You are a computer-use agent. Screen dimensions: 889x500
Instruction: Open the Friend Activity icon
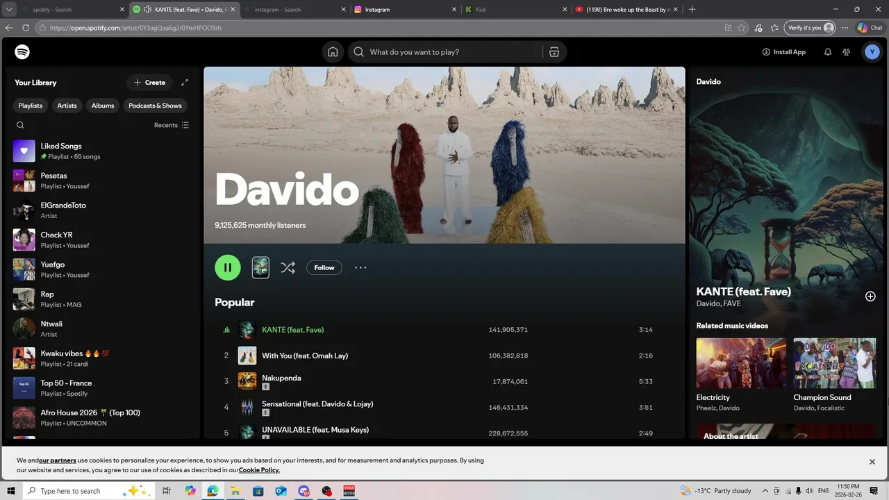[x=846, y=52]
